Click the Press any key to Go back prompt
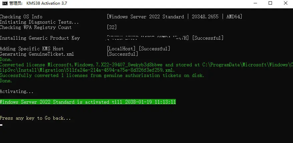Screen dimensions: 293x143 pyautogui.click(x=35, y=118)
